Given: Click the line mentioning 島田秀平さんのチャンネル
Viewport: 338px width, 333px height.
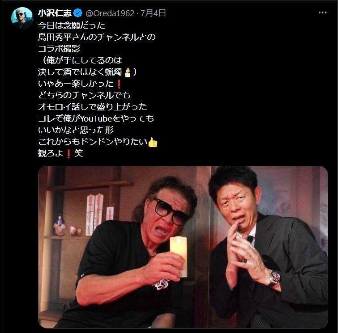Looking at the screenshot, I should click(x=97, y=37).
